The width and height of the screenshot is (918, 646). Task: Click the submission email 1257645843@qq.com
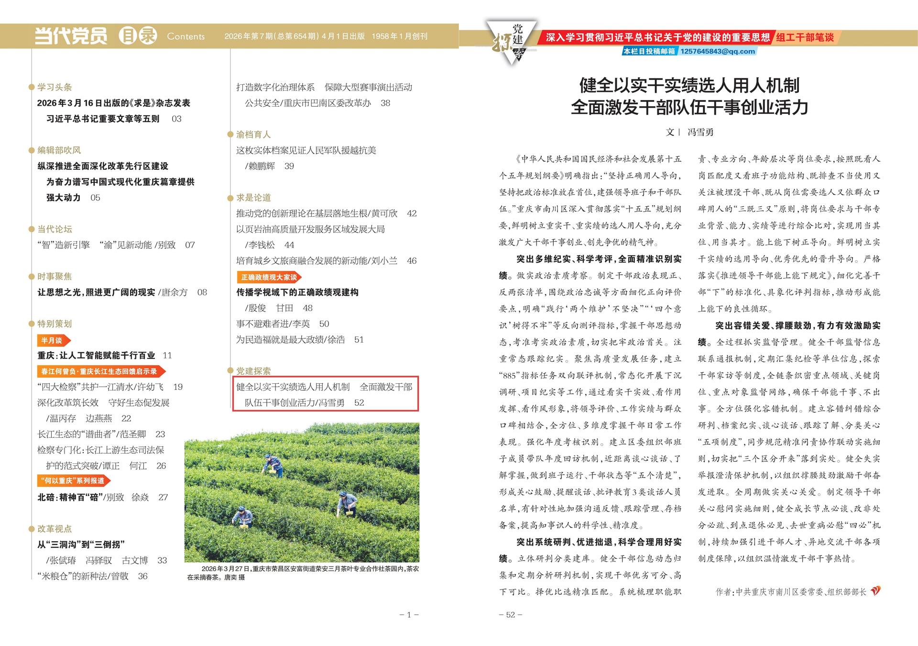pyautogui.click(x=717, y=51)
